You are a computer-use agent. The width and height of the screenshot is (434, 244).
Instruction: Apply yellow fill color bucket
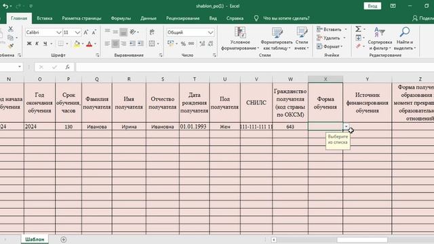pyautogui.click(x=77, y=43)
